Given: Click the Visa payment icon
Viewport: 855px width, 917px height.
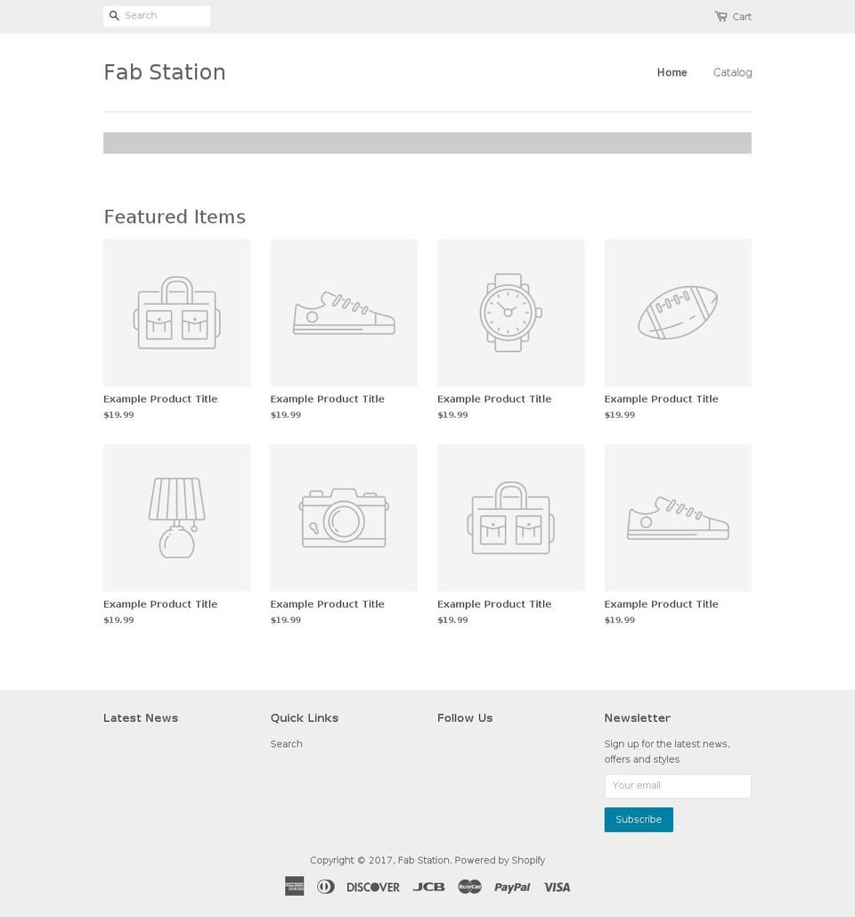Looking at the screenshot, I should click(x=557, y=888).
